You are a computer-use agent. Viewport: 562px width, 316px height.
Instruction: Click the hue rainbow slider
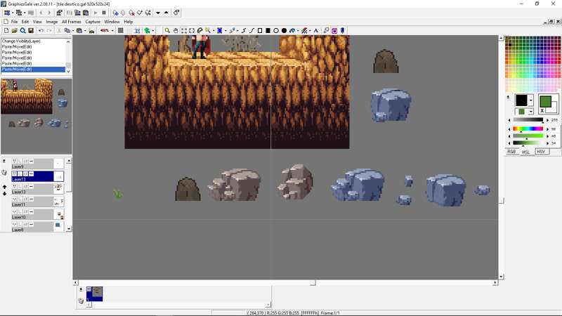tap(528, 129)
